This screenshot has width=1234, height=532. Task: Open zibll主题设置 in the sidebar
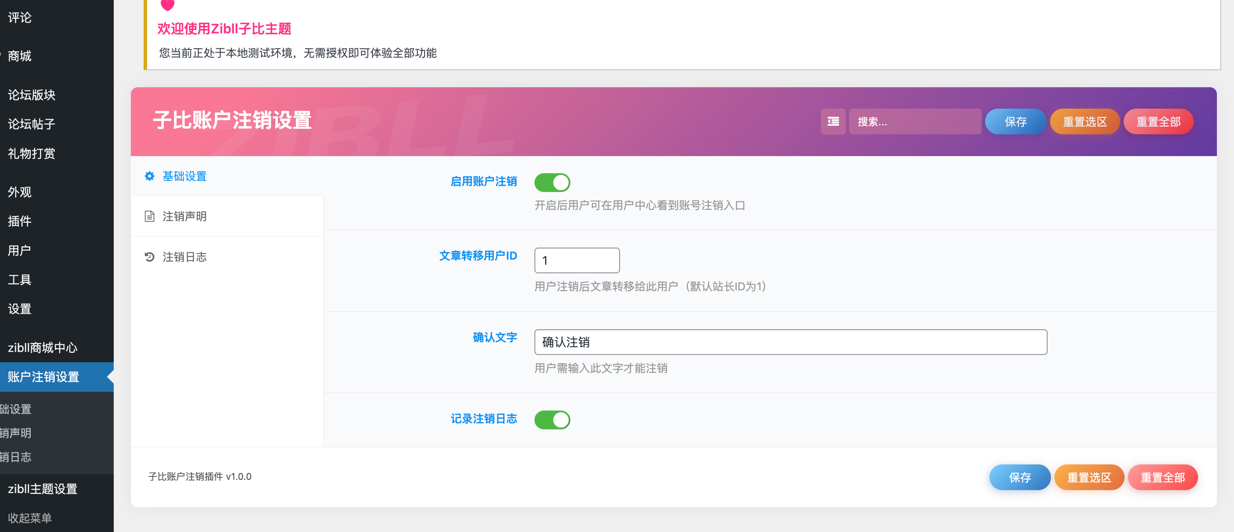coord(44,489)
